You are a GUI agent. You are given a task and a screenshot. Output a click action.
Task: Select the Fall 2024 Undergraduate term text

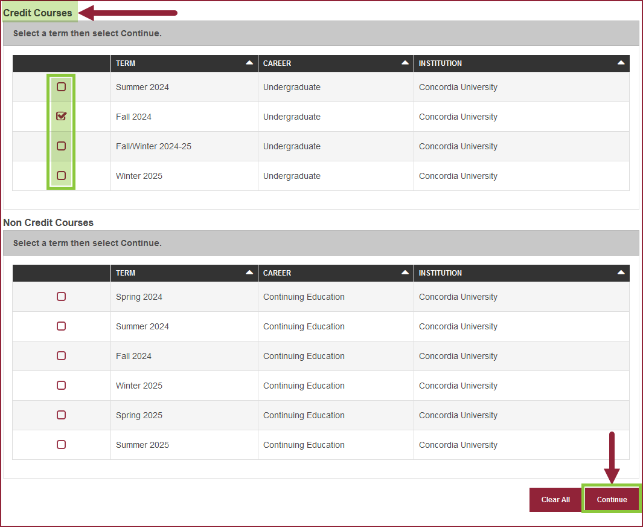click(x=133, y=117)
